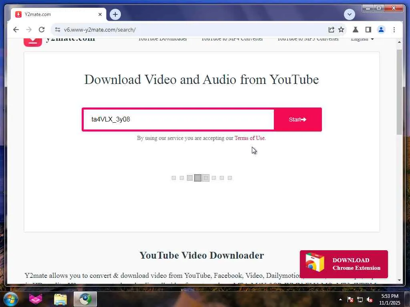Click the browser forward arrow
This screenshot has height=307, width=410.
(x=29, y=30)
